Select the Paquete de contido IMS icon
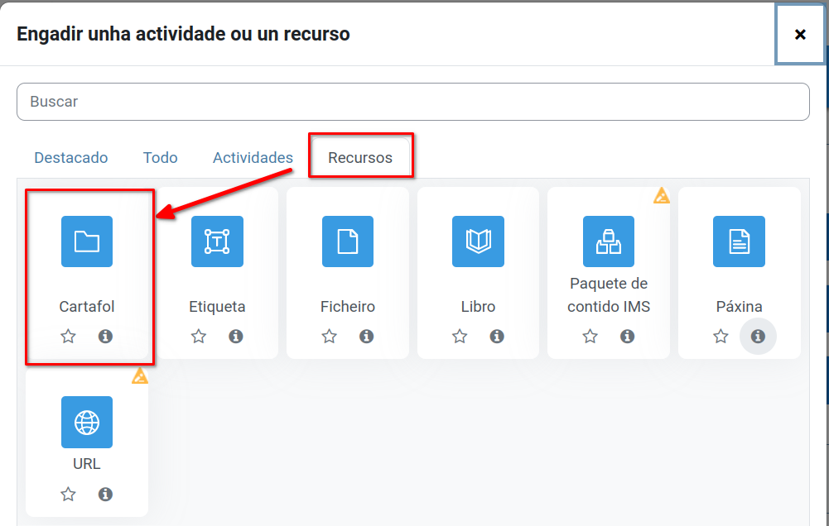The width and height of the screenshot is (829, 526). pyautogui.click(x=609, y=241)
